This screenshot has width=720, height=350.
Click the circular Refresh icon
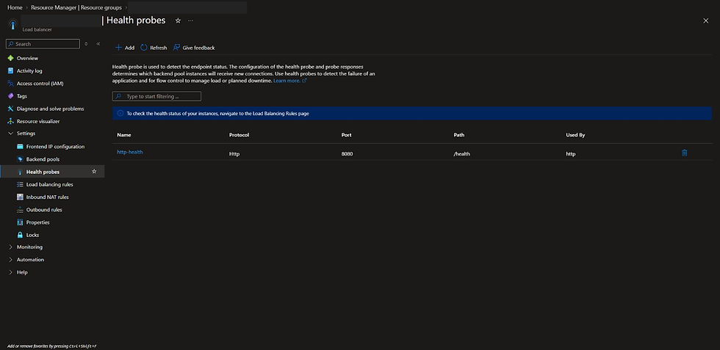pyautogui.click(x=144, y=47)
